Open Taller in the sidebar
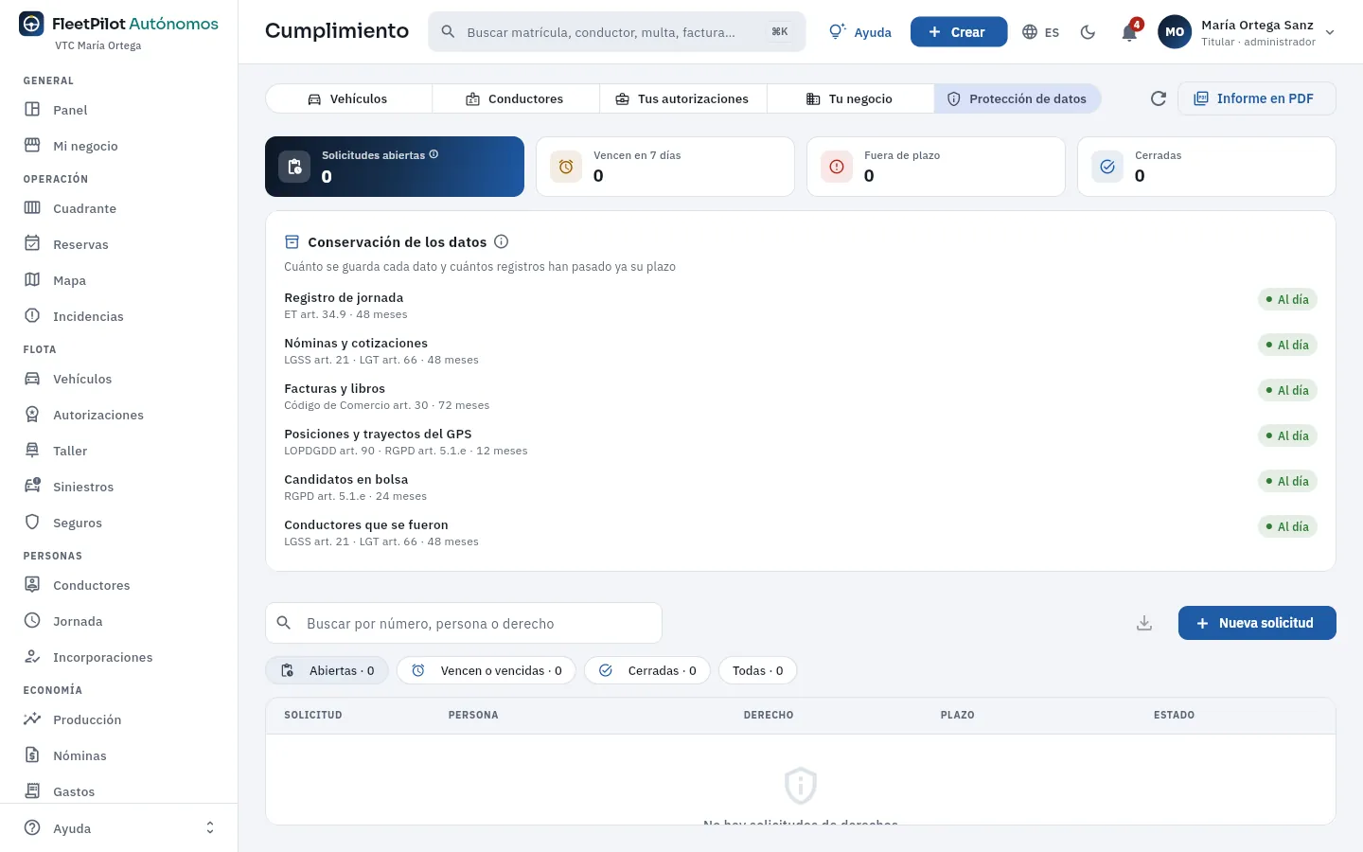This screenshot has height=852, width=1363. [x=118, y=451]
